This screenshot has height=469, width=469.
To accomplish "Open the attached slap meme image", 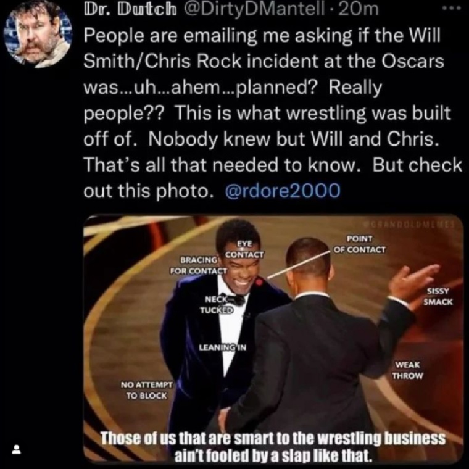I will tap(273, 339).
